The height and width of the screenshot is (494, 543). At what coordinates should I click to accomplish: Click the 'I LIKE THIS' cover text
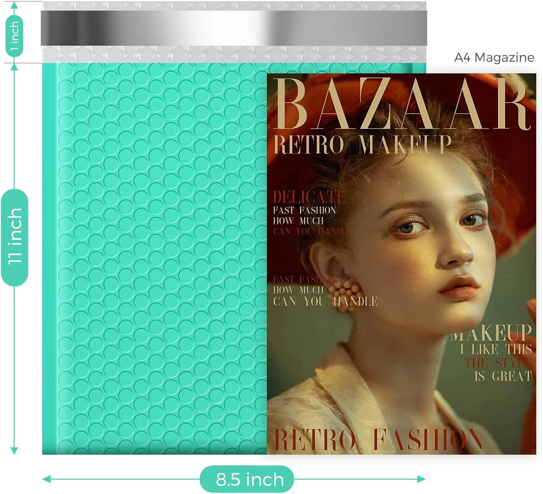pos(496,349)
